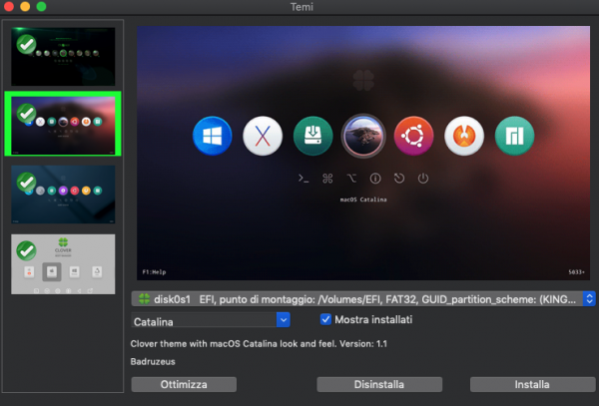Click the clover icon beside disk0s1

coord(144,299)
